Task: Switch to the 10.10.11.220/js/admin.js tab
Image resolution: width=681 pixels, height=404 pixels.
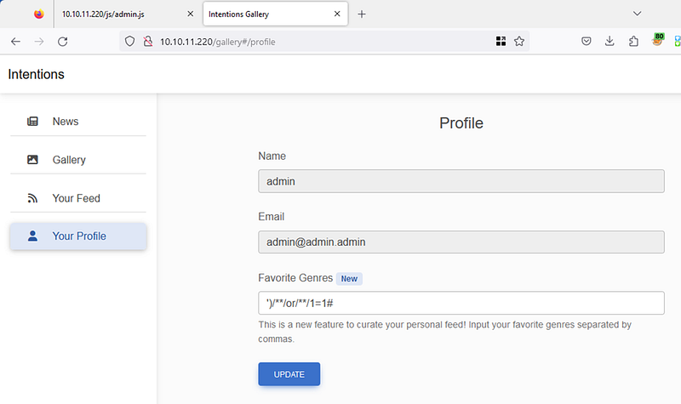Action: click(127, 14)
